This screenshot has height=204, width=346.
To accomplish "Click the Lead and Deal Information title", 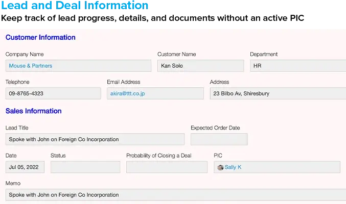I will pyautogui.click(x=75, y=6).
